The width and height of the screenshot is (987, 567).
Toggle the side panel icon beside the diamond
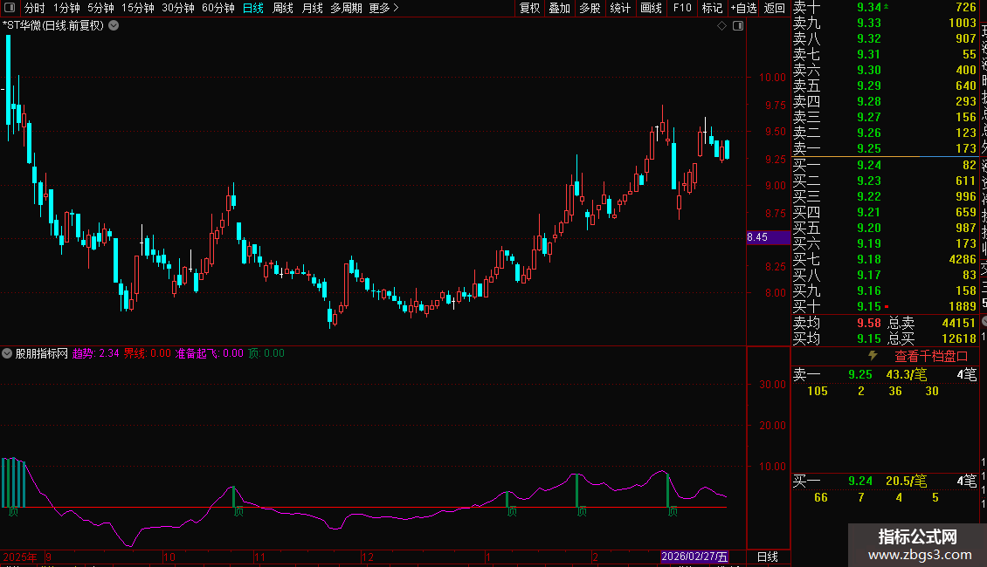pyautogui.click(x=738, y=26)
